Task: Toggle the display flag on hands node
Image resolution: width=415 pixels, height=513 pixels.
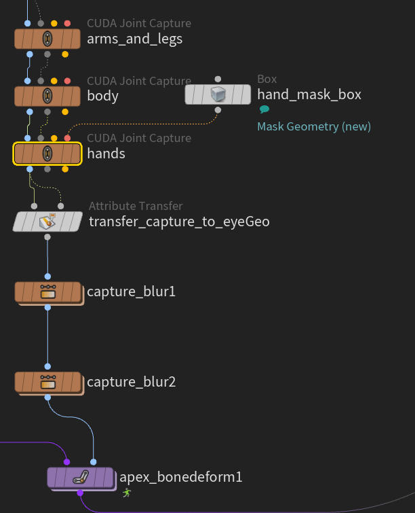Action: tap(76, 154)
